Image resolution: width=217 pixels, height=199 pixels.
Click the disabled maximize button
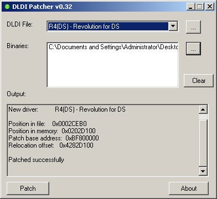coord(200,7)
